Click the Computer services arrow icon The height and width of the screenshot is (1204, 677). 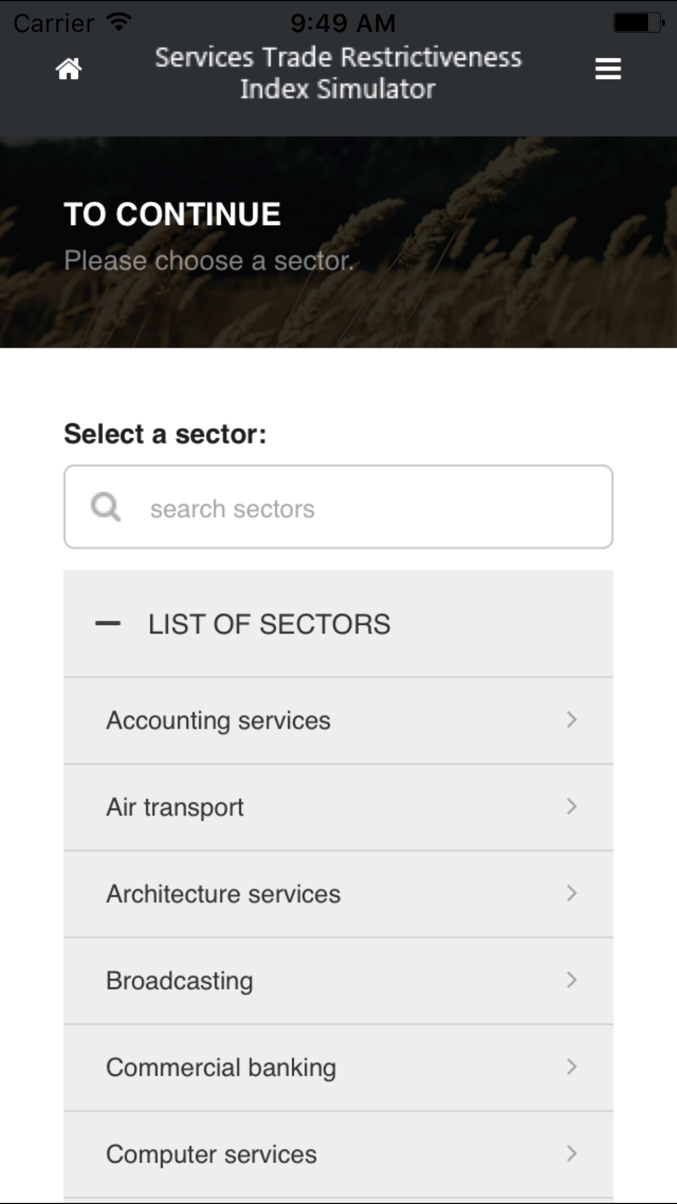(571, 1153)
